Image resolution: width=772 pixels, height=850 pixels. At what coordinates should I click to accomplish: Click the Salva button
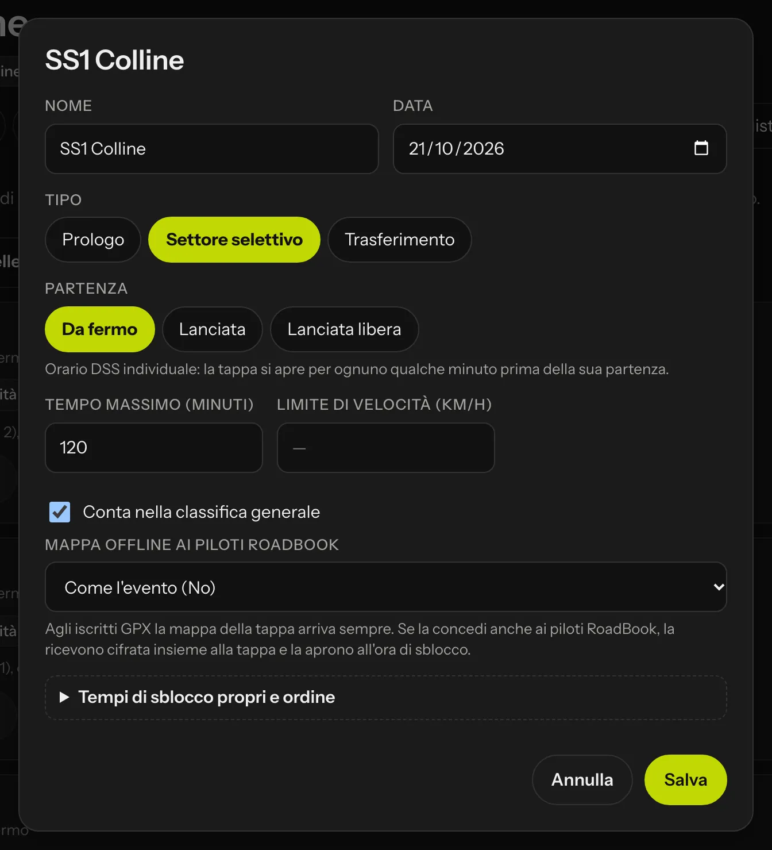686,780
